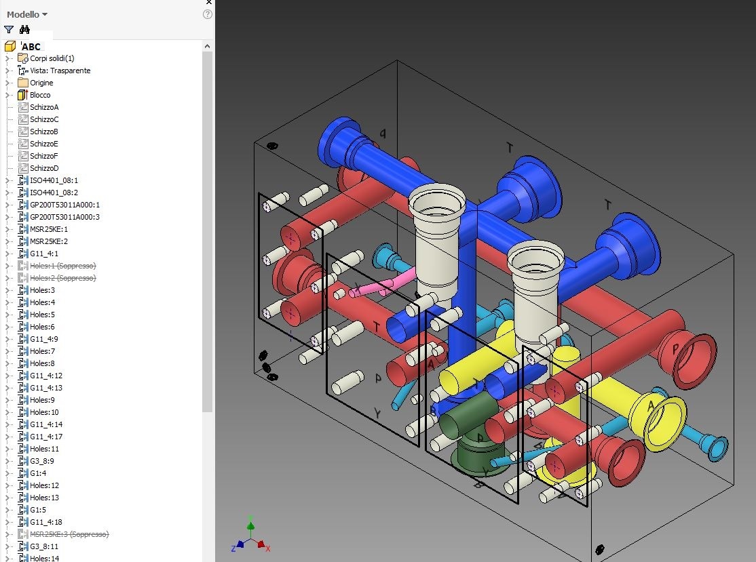The width and height of the screenshot is (756, 562).
Task: Select the suppressed MSR25KE:3 entry
Action: coord(68,534)
